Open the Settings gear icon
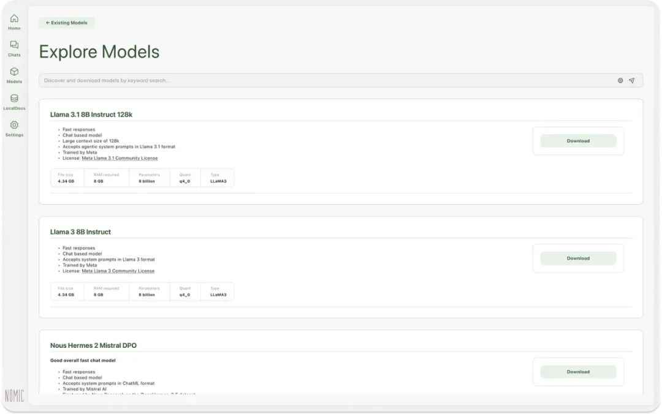 tap(14, 125)
